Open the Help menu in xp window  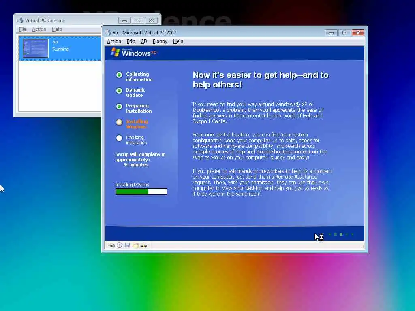(178, 42)
